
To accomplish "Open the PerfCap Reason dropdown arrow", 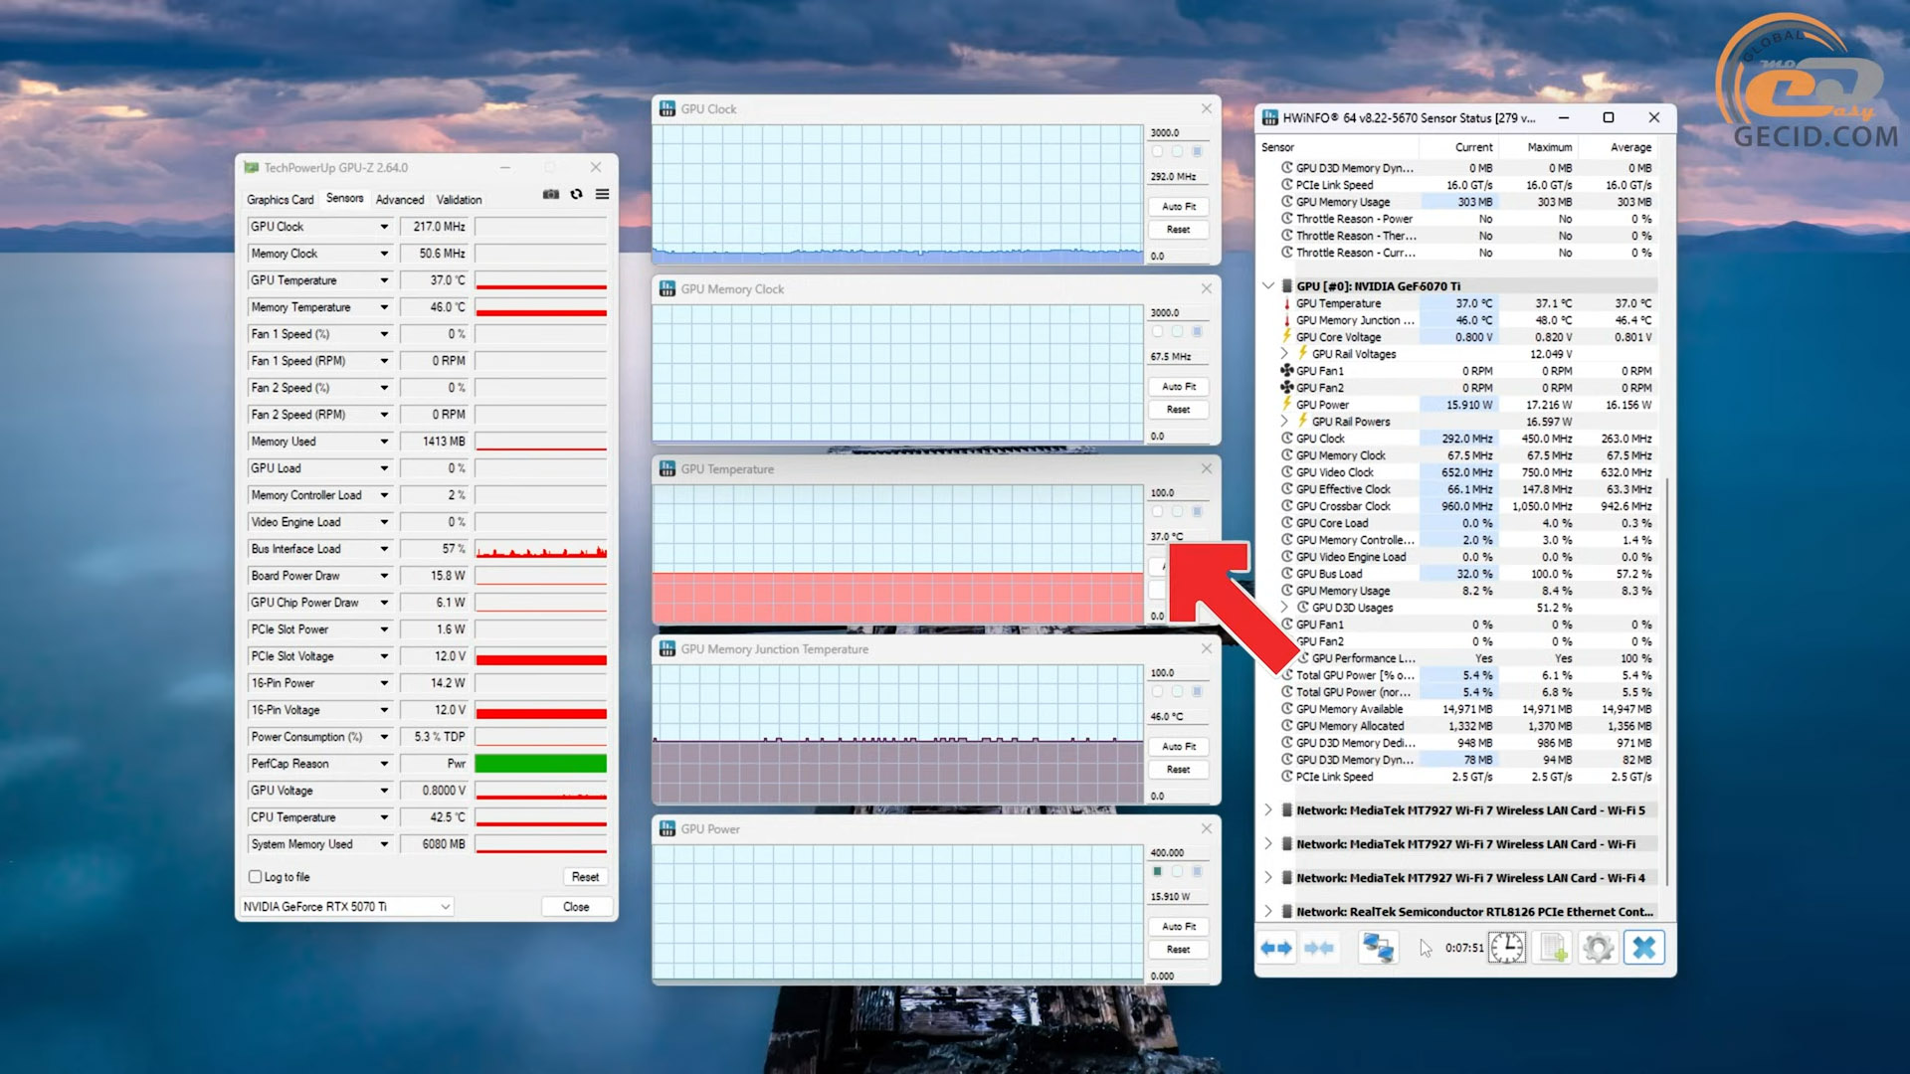I will click(x=384, y=764).
